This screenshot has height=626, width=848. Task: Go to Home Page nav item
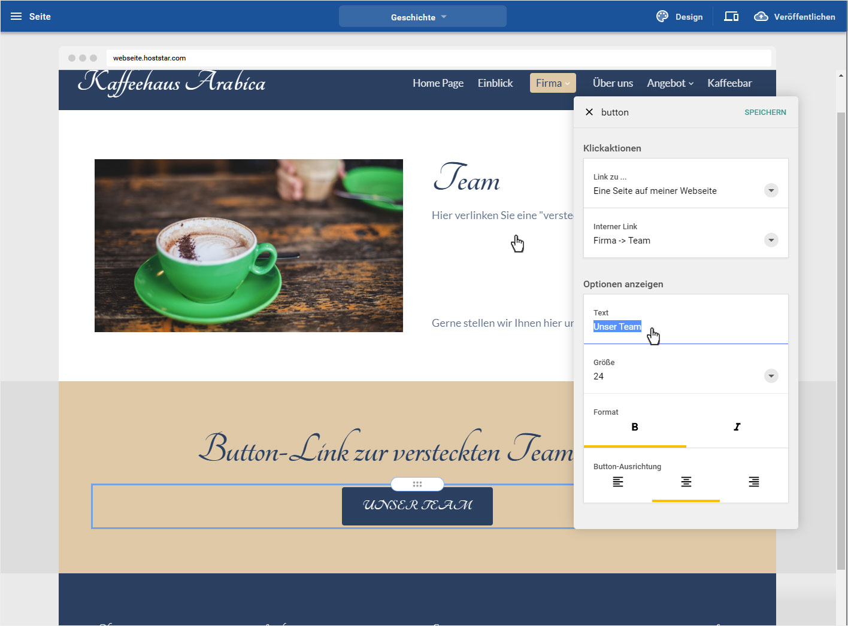(x=438, y=83)
